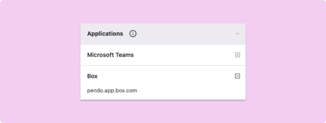Viewport: 326px width, 123px height.
Task: Collapse Box using the minus icon
Action: (237, 76)
